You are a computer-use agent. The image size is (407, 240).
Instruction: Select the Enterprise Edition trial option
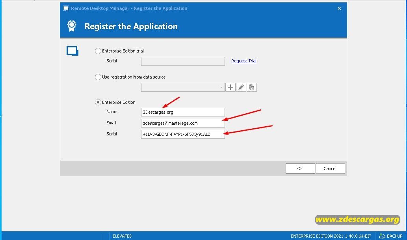[x=98, y=51]
